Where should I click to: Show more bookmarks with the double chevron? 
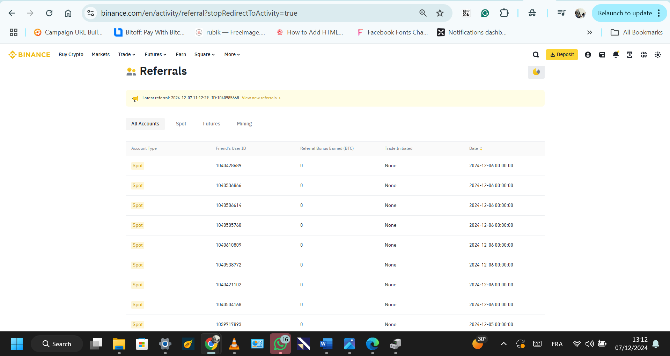(x=590, y=32)
